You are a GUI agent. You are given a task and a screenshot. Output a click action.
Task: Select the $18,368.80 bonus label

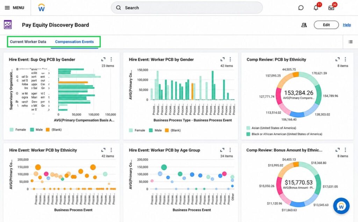click(318, 163)
